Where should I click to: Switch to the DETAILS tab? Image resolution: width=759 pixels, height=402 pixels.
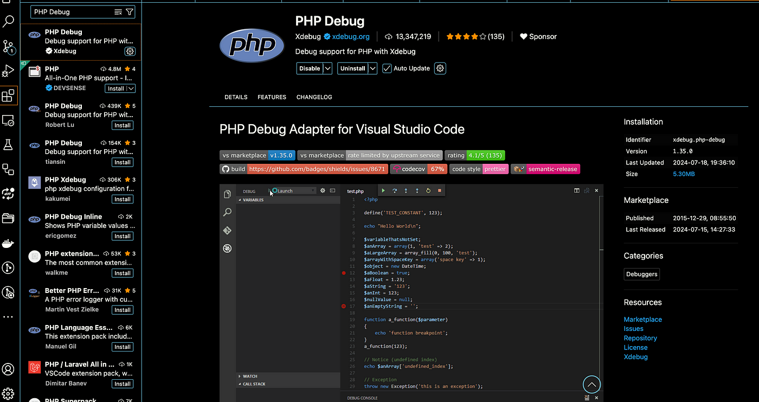(236, 97)
